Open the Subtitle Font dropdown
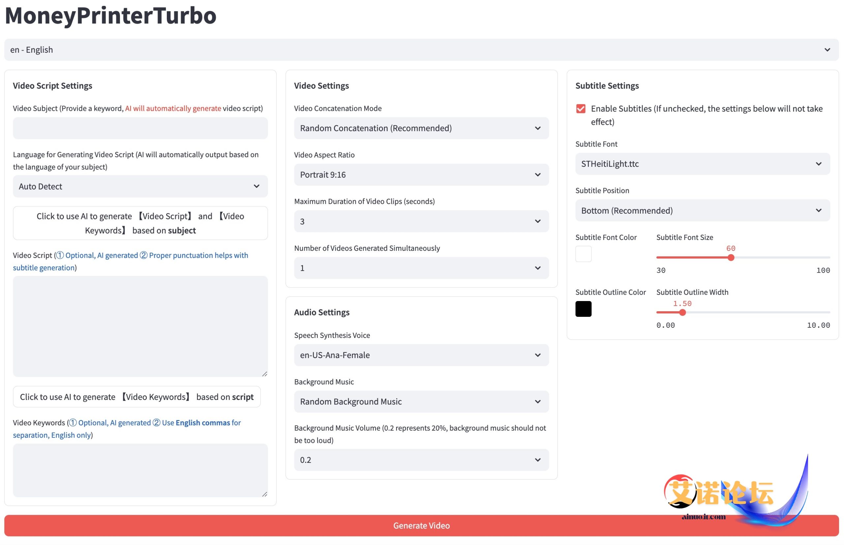Image resolution: width=844 pixels, height=545 pixels. 703,164
